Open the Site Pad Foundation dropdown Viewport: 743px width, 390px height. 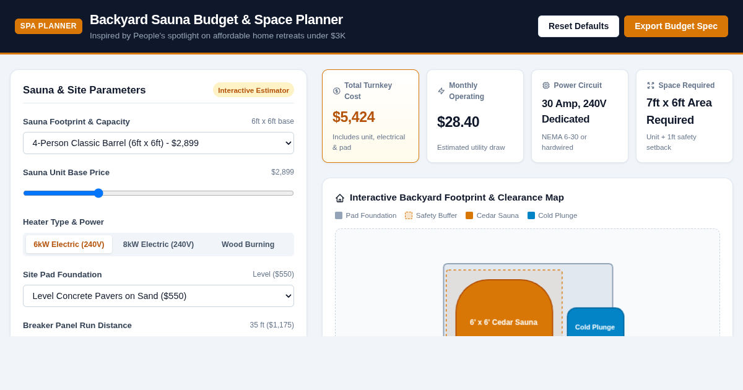pos(159,296)
